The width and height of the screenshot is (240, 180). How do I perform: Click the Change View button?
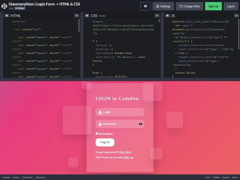[189, 6]
